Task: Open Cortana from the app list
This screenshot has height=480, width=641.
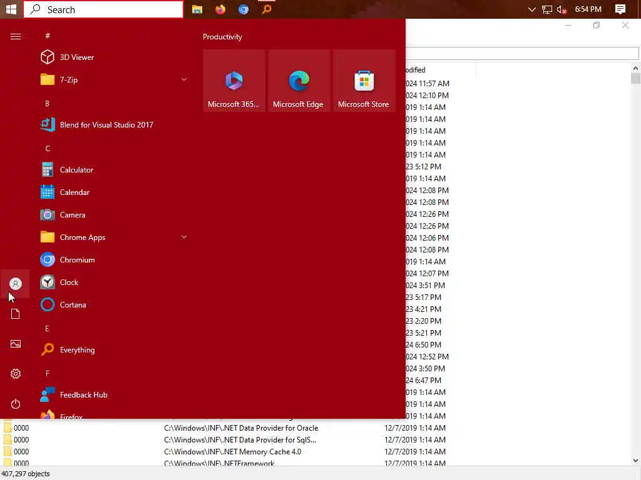Action: pos(115,305)
